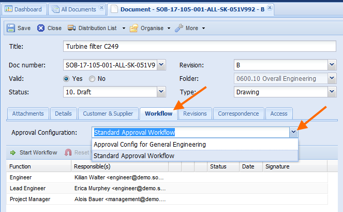Viewport: 343px width, 212px height.
Task: Select the Workflow tab
Action: click(x=159, y=114)
